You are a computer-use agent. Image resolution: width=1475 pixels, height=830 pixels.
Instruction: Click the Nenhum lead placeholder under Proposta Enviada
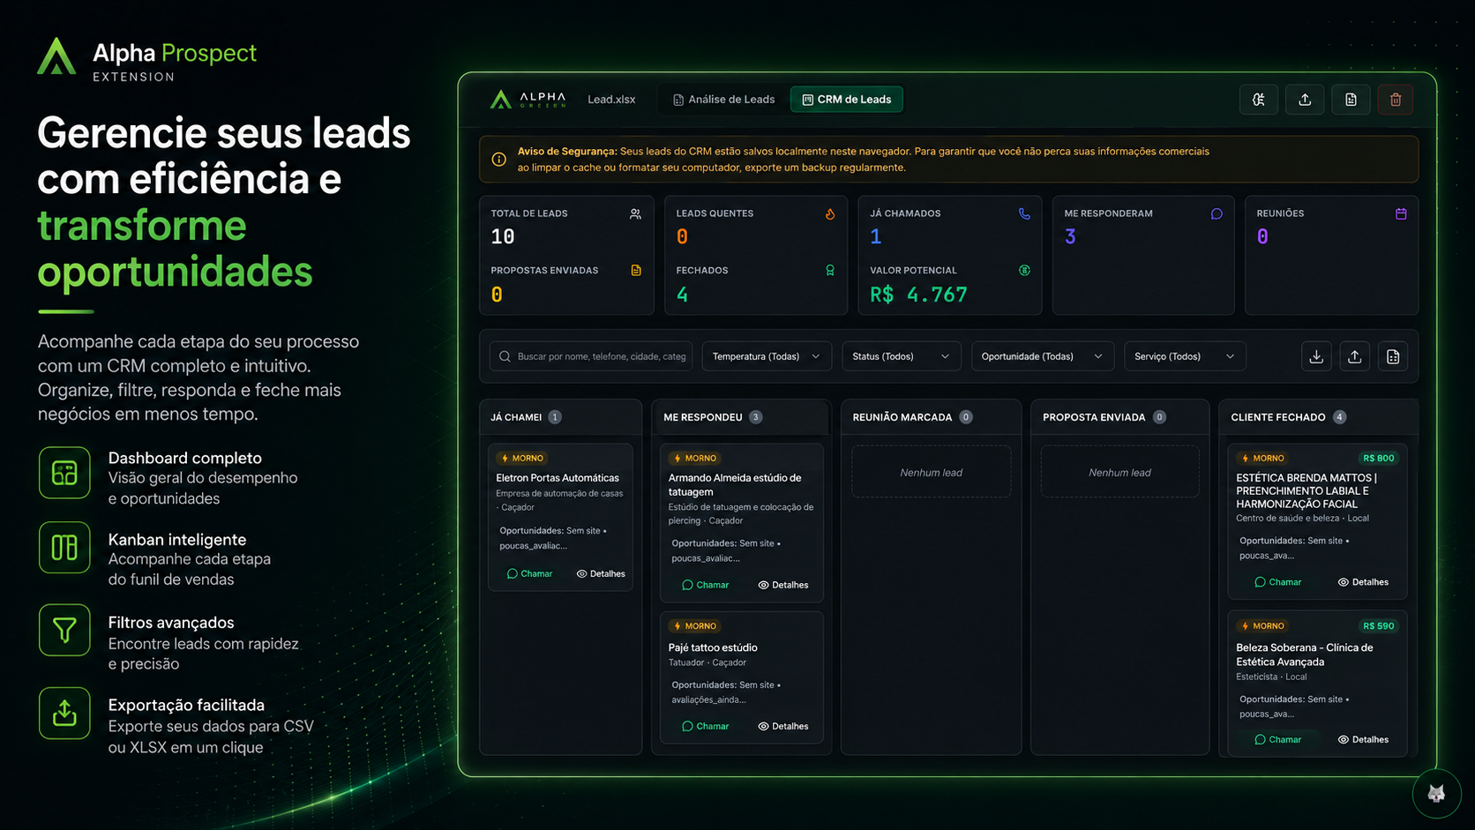(x=1119, y=473)
